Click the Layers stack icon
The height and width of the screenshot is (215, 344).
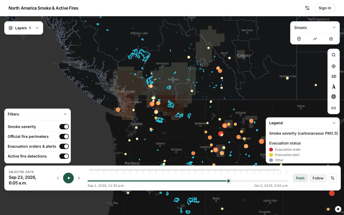[x=11, y=28]
